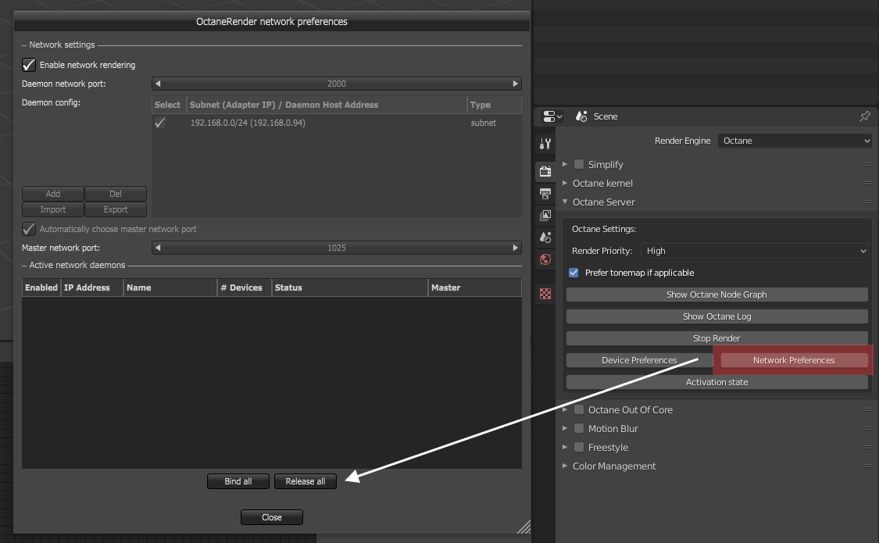
Task: Open the Render Priority dropdown showing High
Action: [x=755, y=251]
